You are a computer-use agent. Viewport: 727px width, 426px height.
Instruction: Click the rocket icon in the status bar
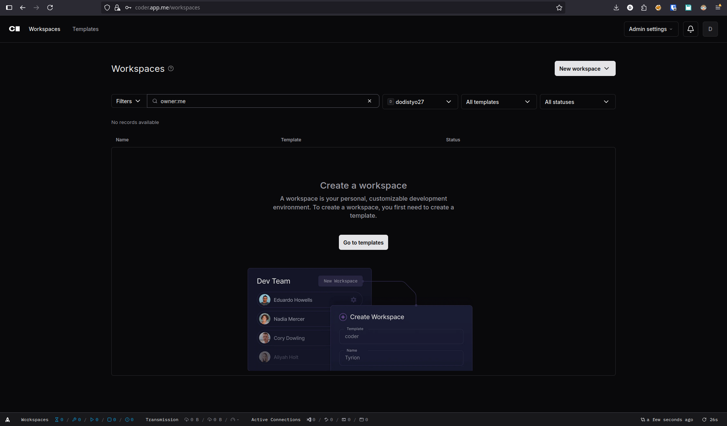[x=8, y=420]
